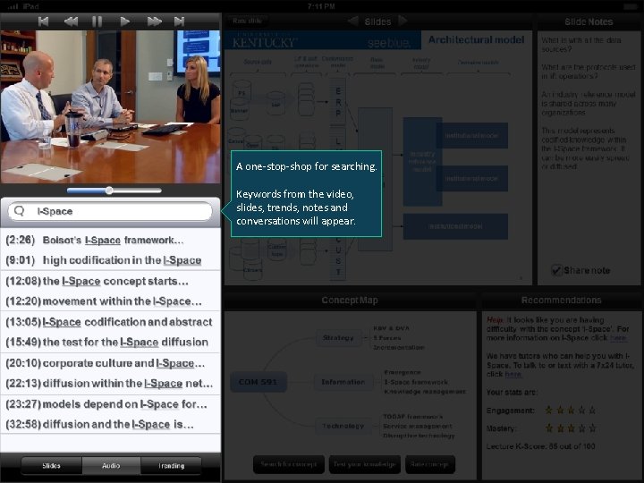The image size is (644, 483).
Task: Jump to 23:27 'models depend on I-Space'
Action: 110,404
